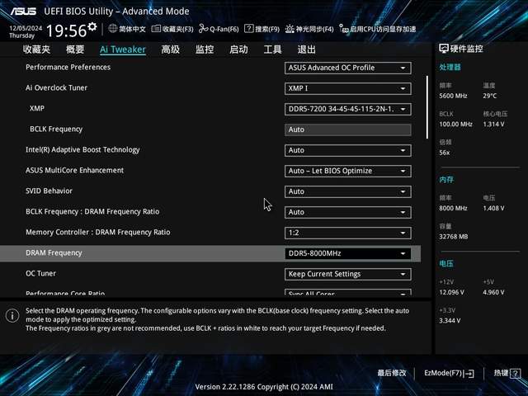Click the settings list vertical scrollbar
Image resolution: width=528 pixels, height=396 pixels.
(x=427, y=107)
